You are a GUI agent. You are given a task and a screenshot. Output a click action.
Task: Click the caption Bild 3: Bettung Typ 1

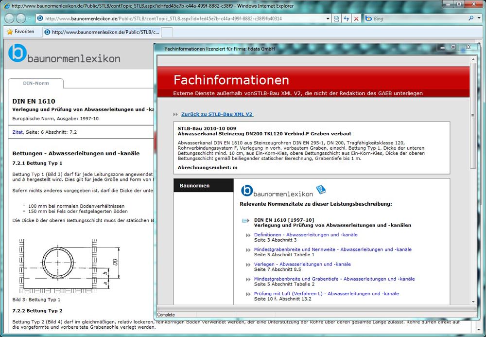pos(36,300)
